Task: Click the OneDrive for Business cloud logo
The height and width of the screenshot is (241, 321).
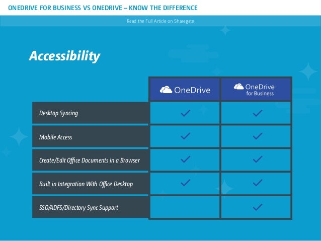Action: click(238, 87)
